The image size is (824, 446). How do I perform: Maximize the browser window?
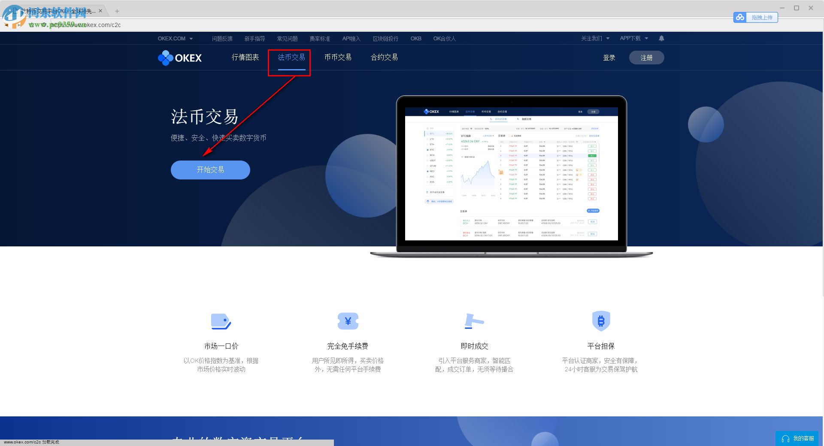point(797,8)
